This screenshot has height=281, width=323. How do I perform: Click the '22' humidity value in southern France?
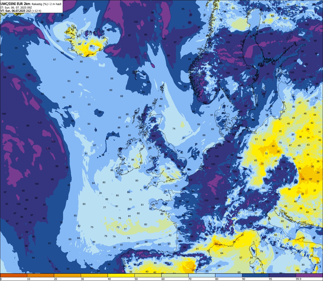coord(216,244)
